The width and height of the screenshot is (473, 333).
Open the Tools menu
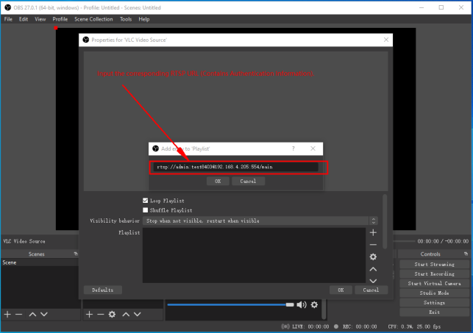(x=126, y=19)
